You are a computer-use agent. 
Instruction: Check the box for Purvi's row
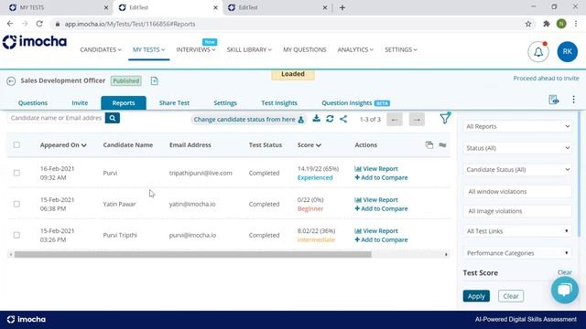(x=16, y=173)
